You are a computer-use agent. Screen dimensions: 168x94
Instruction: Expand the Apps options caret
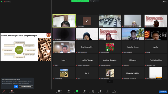point(110,91)
